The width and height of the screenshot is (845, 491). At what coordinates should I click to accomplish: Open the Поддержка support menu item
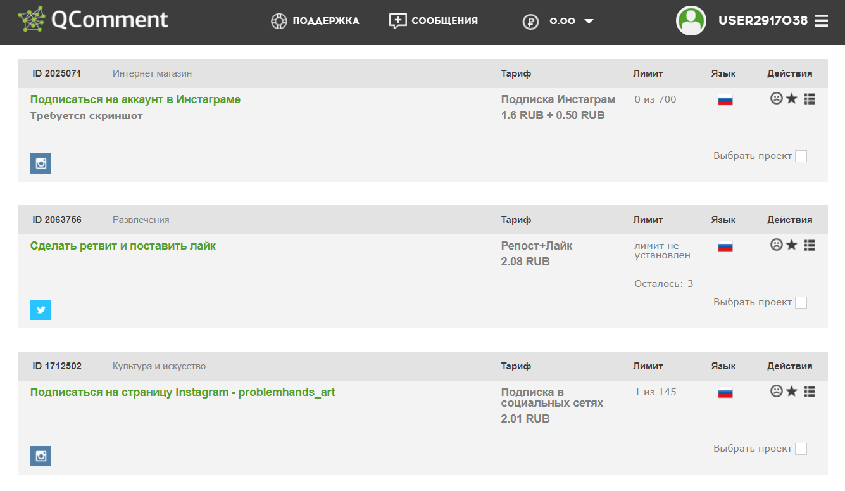[x=315, y=21]
